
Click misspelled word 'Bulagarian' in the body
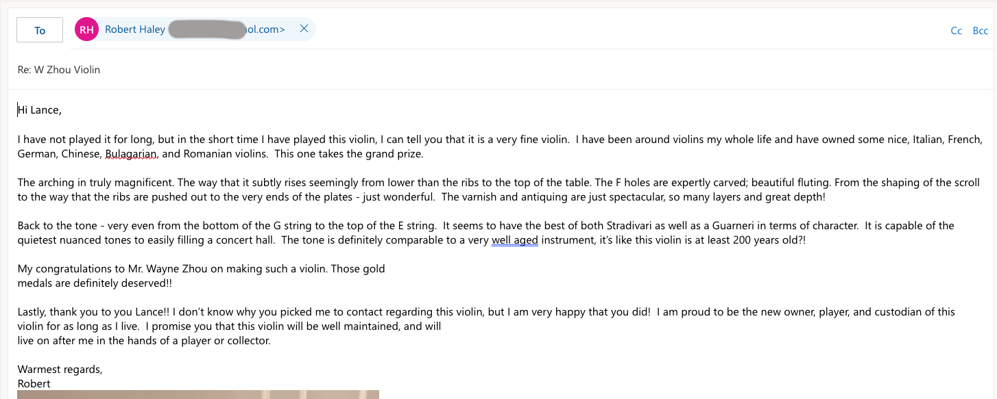[x=131, y=154]
